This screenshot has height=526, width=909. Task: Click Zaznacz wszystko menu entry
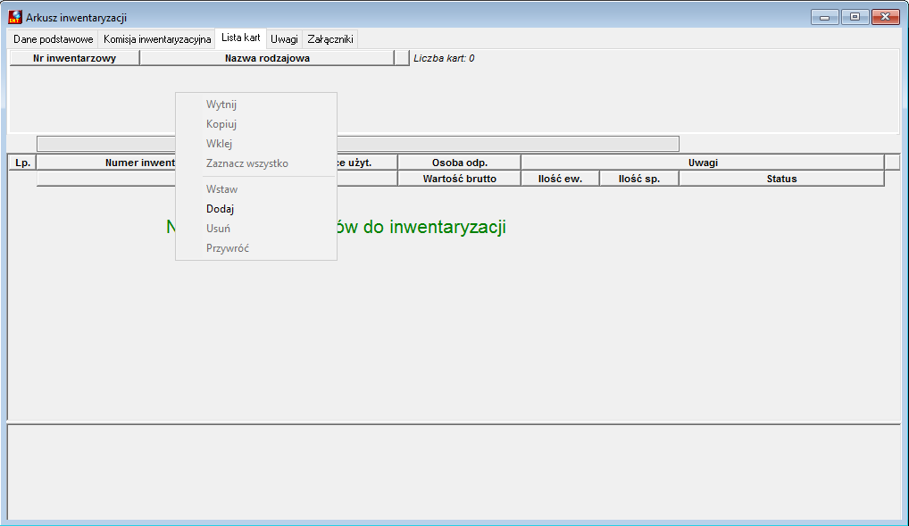coord(255,163)
